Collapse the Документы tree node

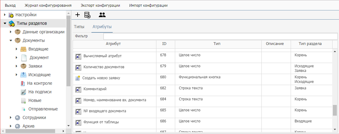point(11,40)
